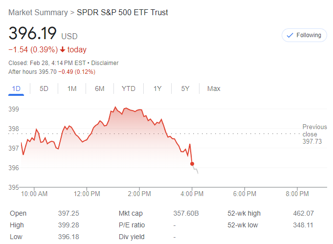333x244 pixels.
Task: View the 5Y chart range
Action: (185, 89)
